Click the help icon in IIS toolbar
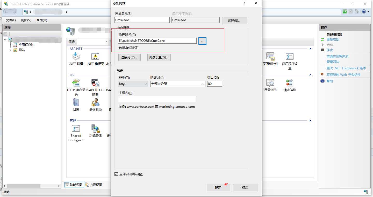 [x=364, y=11]
